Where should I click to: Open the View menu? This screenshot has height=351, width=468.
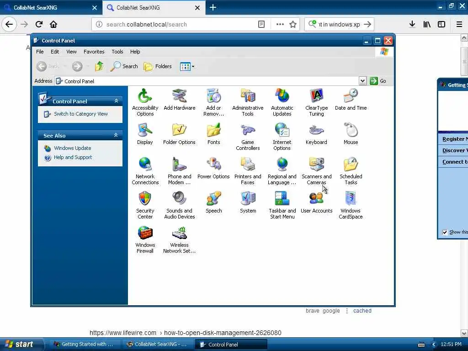coord(71,52)
